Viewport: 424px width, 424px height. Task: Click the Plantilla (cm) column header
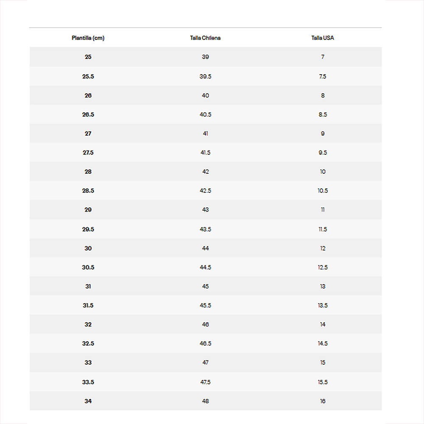(x=88, y=38)
